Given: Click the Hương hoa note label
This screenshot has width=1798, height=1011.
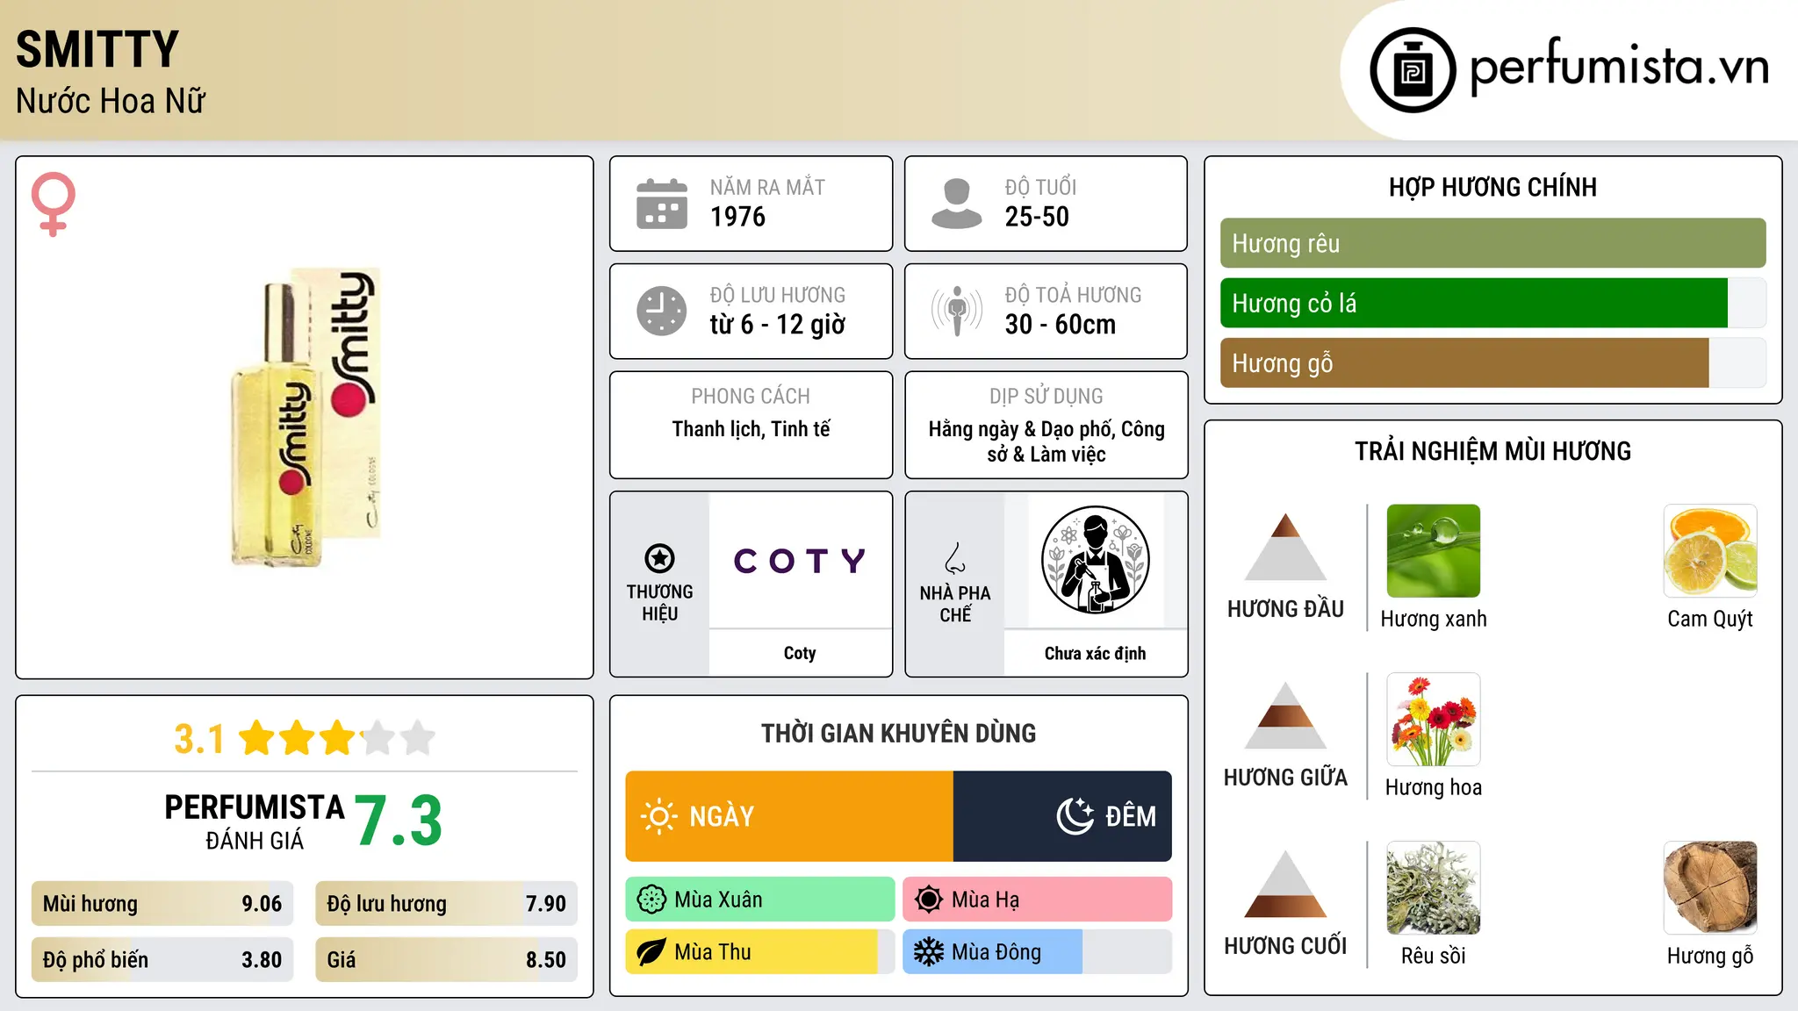Looking at the screenshot, I should 1434,787.
